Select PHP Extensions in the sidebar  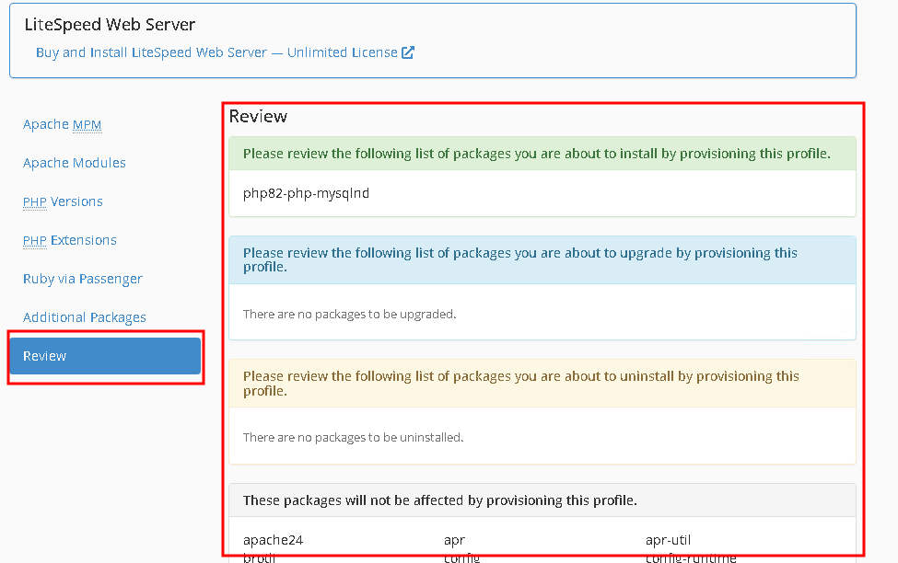70,240
